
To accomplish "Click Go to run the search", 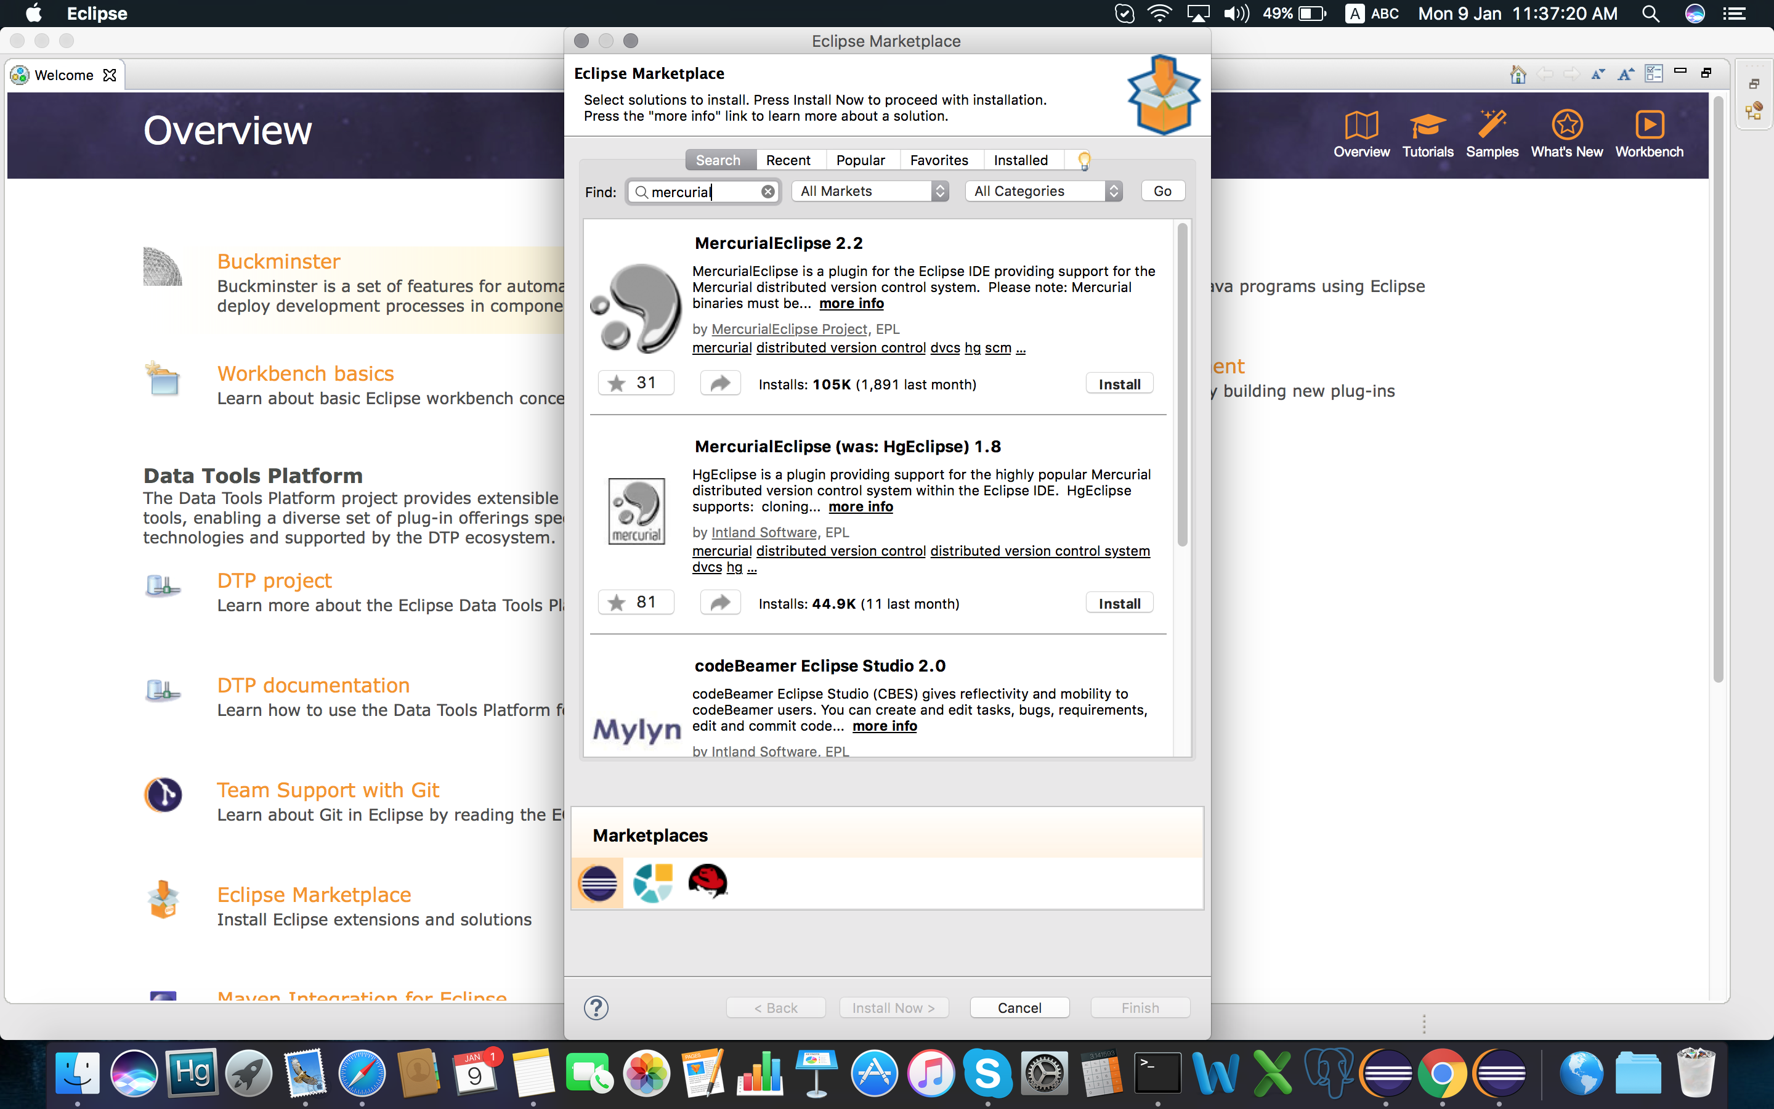I will [x=1162, y=192].
